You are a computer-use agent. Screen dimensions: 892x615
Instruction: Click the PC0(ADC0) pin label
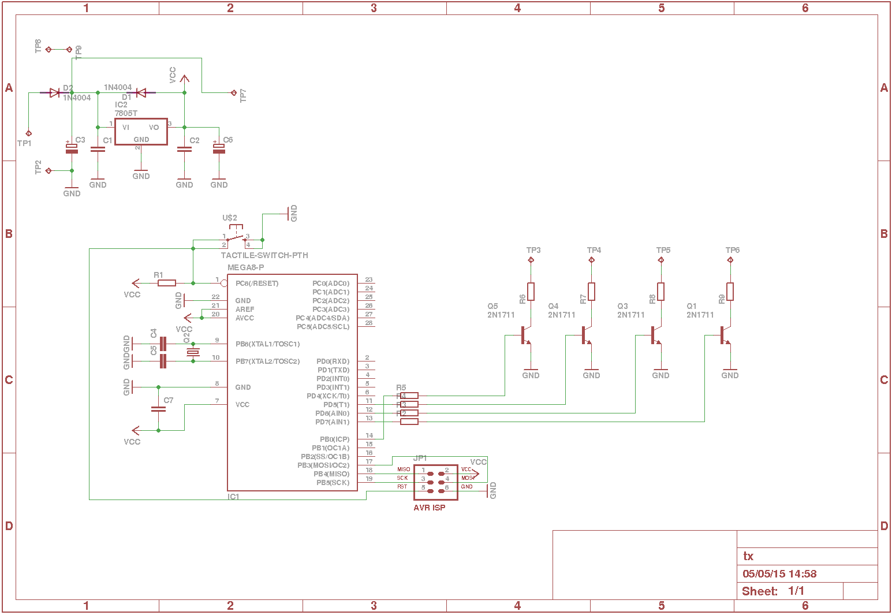[331, 284]
